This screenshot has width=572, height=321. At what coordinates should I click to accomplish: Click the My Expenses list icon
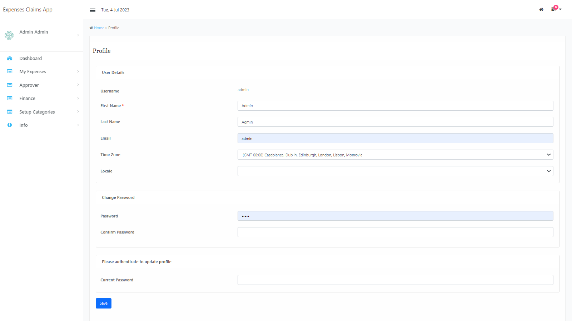click(10, 72)
